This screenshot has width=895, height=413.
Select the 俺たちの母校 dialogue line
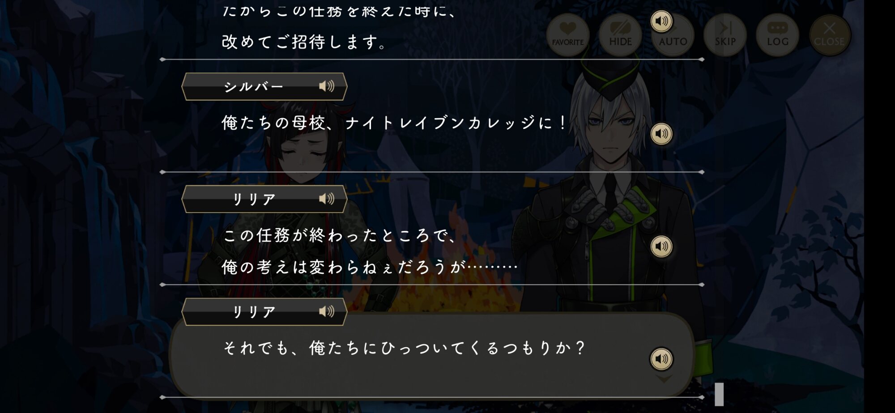point(395,123)
